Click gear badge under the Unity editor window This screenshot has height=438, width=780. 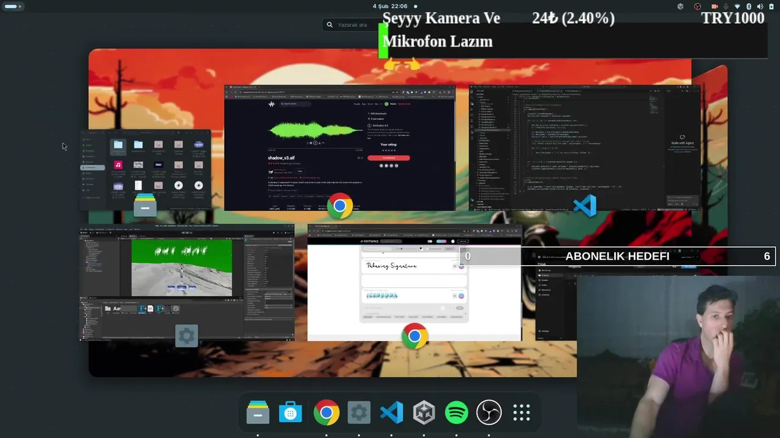tap(186, 336)
